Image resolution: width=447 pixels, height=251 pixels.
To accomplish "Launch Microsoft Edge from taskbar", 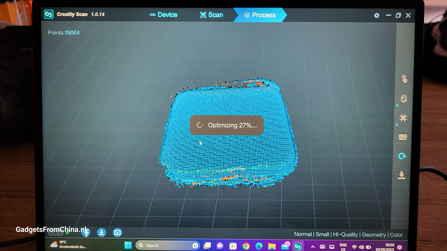I will tap(259, 246).
